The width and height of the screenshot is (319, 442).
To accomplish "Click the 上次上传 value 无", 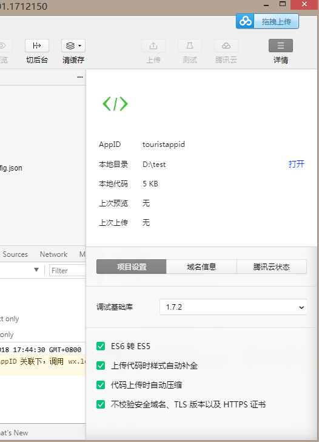I will coord(146,222).
